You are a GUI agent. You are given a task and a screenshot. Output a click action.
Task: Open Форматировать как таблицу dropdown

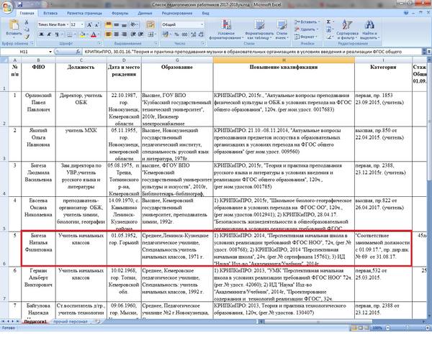tap(259, 29)
